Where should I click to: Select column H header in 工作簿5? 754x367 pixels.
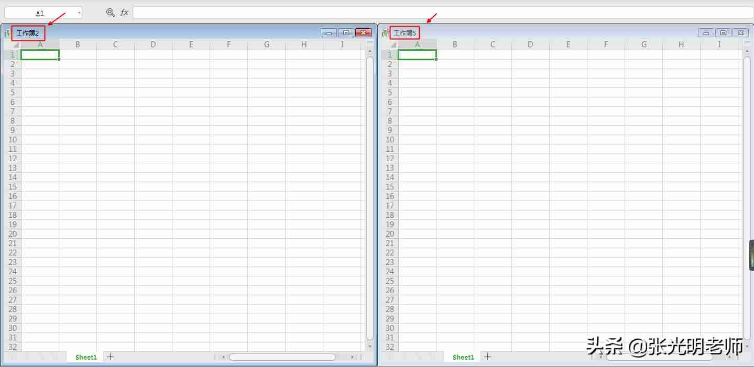pos(681,45)
